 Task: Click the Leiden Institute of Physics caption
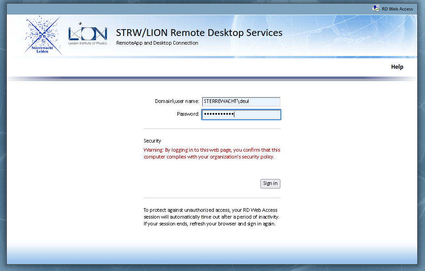pos(88,43)
